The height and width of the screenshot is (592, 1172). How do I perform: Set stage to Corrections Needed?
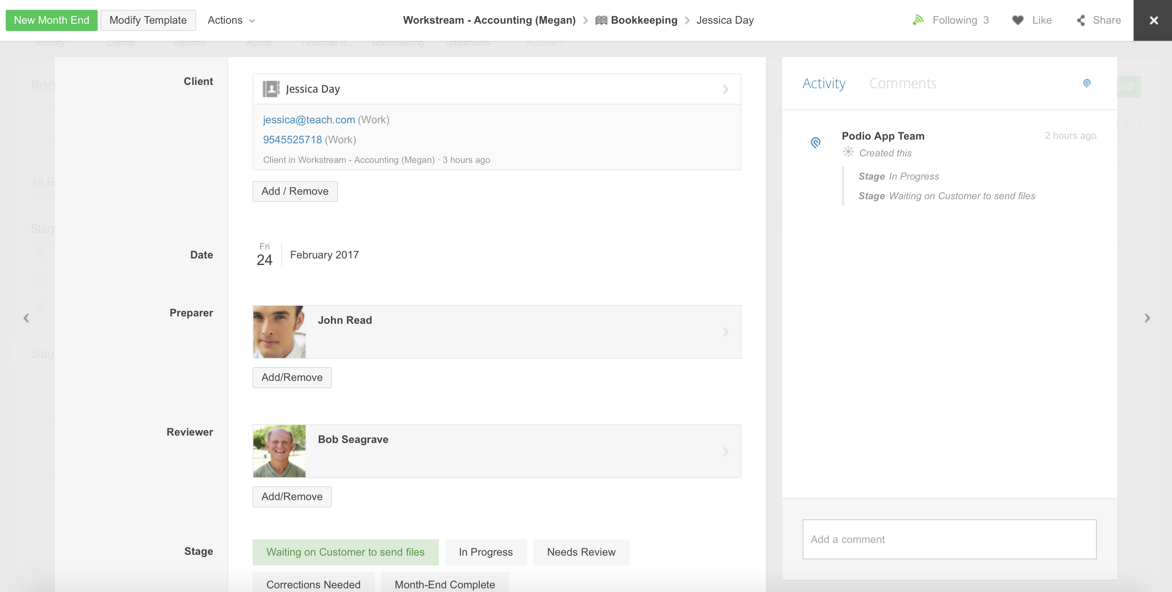coord(313,584)
